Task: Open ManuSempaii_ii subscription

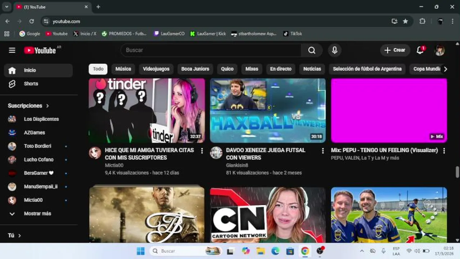Action: pos(38,186)
